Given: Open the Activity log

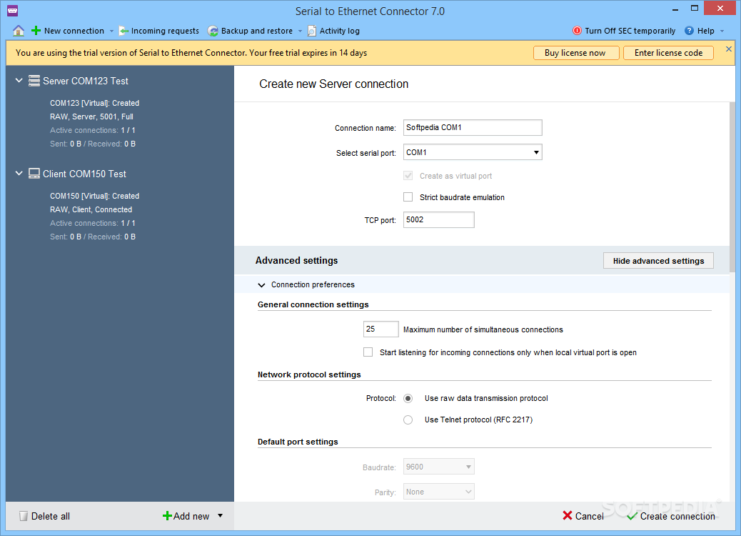Looking at the screenshot, I should [x=333, y=31].
